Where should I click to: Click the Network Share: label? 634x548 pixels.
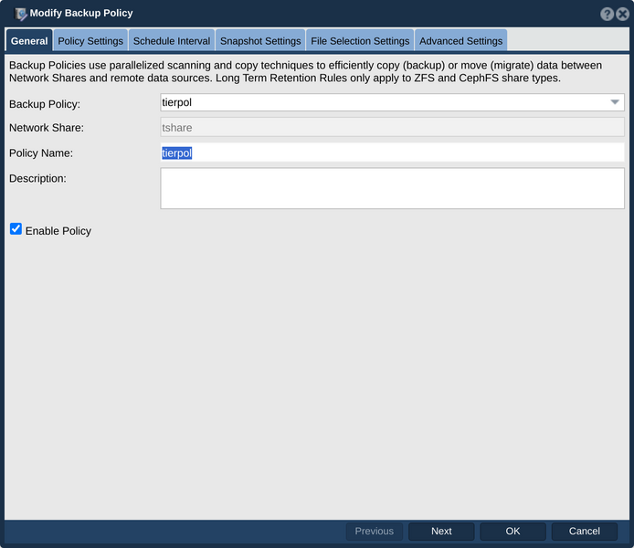click(x=47, y=128)
